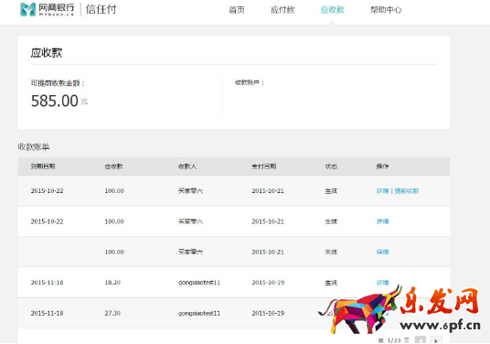This screenshot has height=344, width=490.
Task: Open 详情 link next to 提前收款
Action: tap(382, 191)
